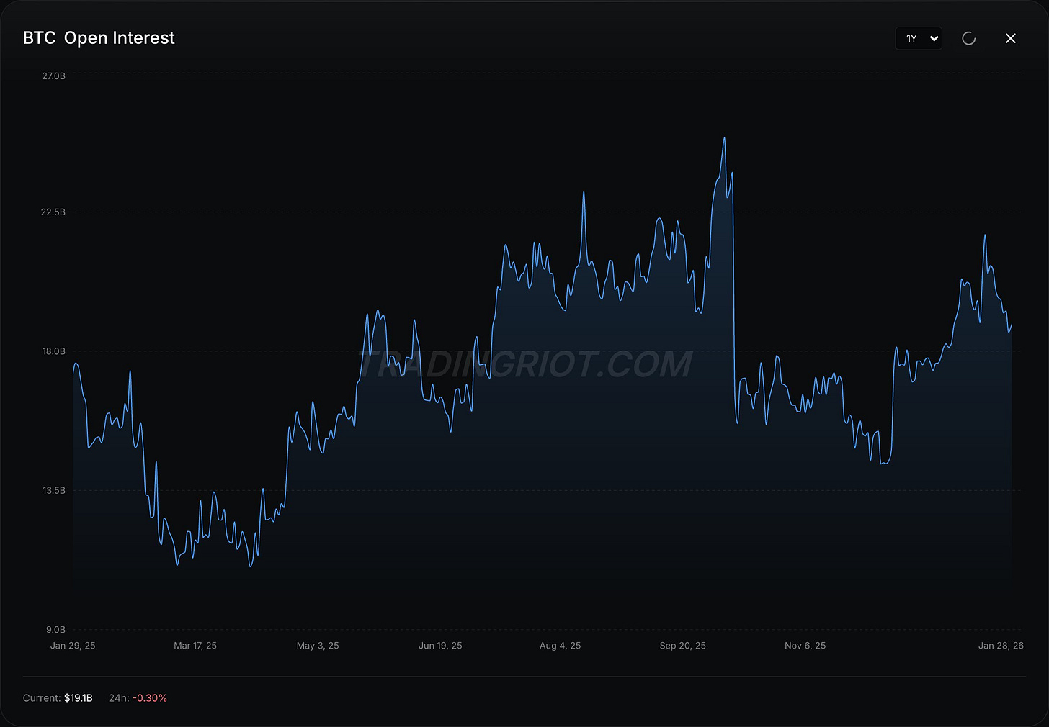The height and width of the screenshot is (727, 1049).
Task: Click the Sep 20, 25 date label
Action: (x=683, y=646)
